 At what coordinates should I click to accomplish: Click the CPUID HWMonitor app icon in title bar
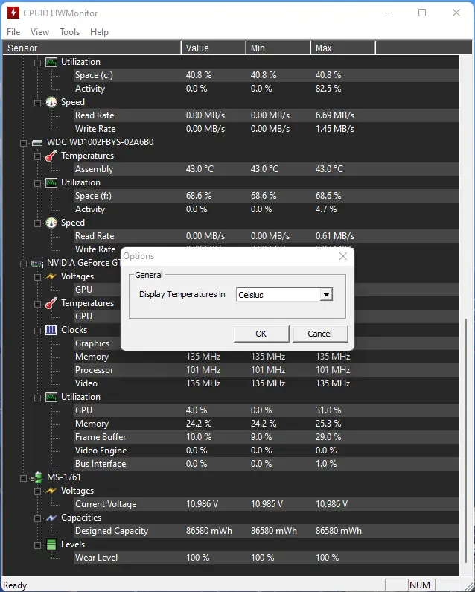coord(13,13)
